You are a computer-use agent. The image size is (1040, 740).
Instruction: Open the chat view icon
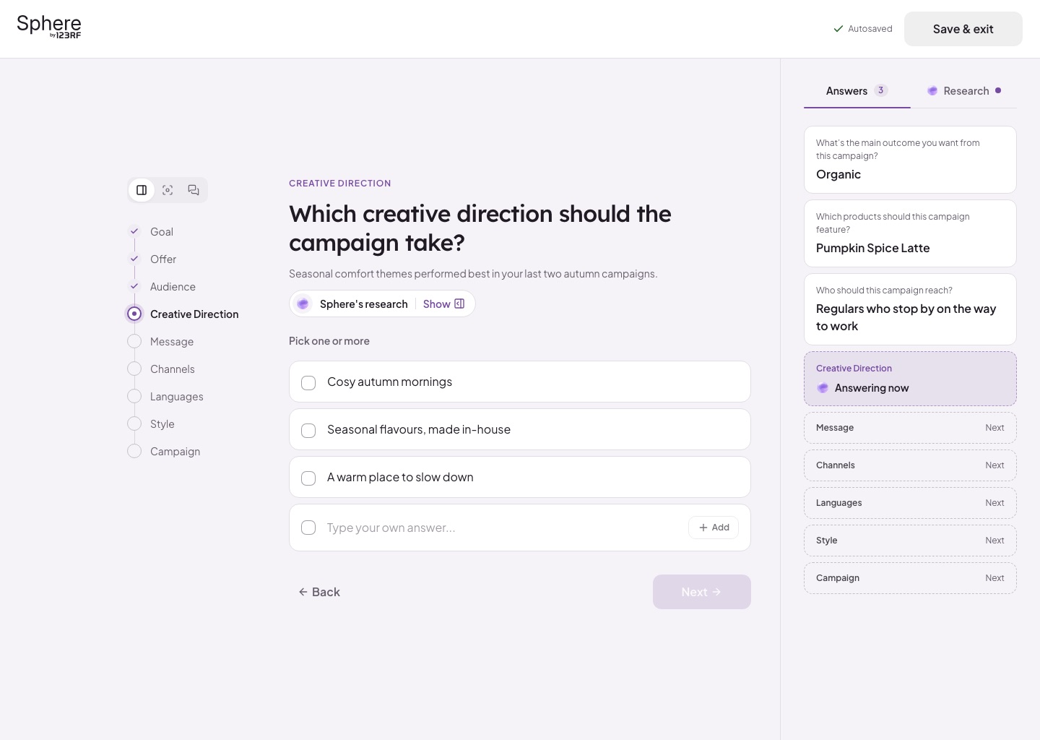(194, 190)
